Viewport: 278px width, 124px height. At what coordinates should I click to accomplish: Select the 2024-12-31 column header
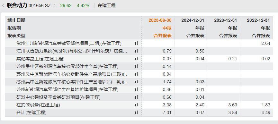(193, 20)
